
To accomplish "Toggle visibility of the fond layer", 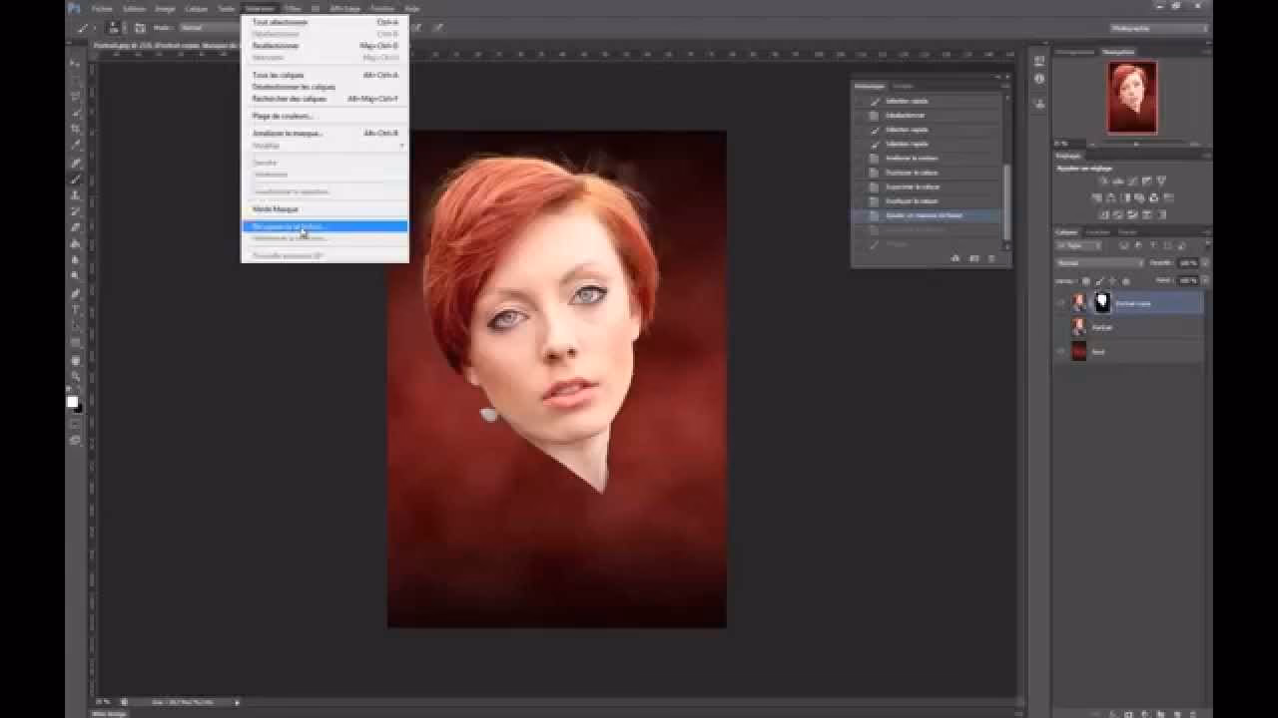I will (1062, 351).
